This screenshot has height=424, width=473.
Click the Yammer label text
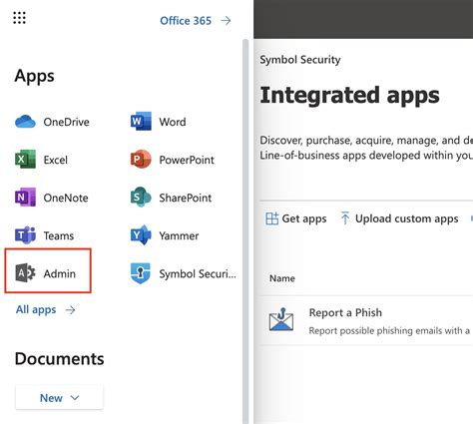[x=179, y=235]
